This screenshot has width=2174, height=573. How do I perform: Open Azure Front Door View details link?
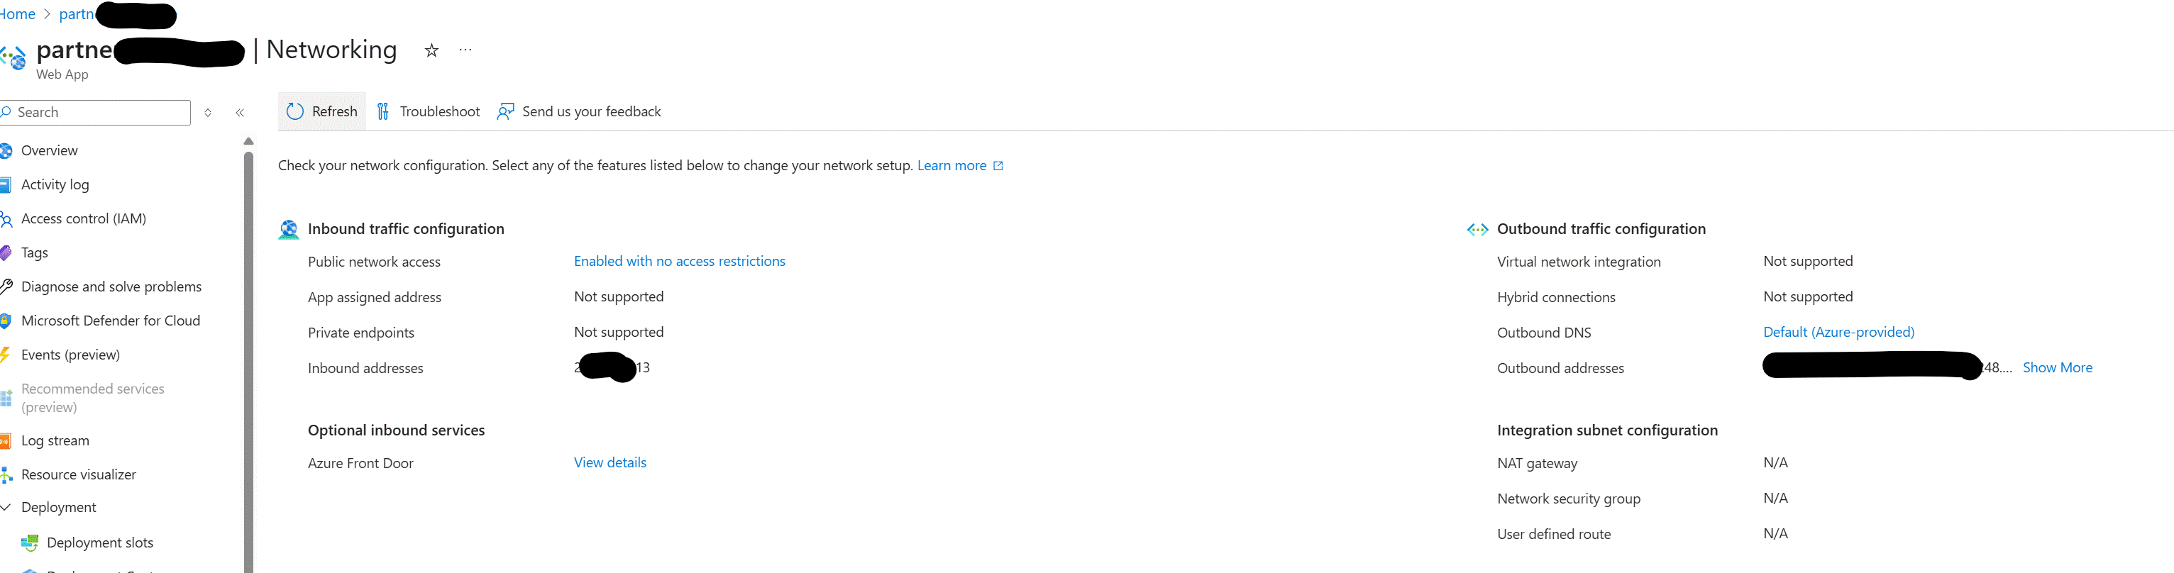coord(610,462)
